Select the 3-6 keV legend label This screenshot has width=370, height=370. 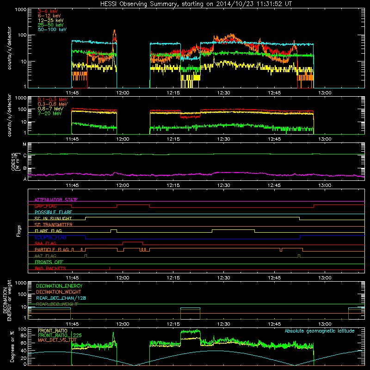[48, 11]
